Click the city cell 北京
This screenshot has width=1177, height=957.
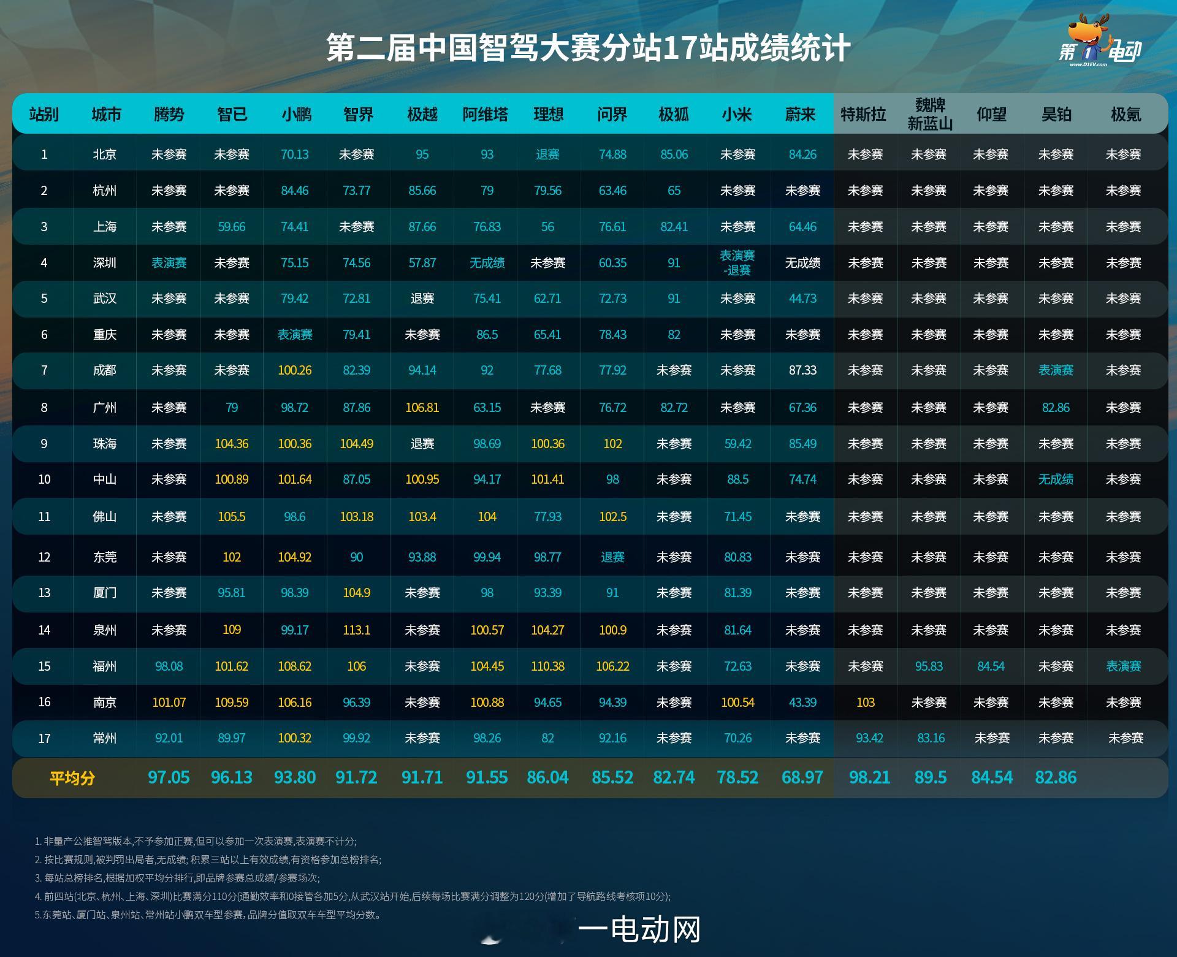(105, 154)
